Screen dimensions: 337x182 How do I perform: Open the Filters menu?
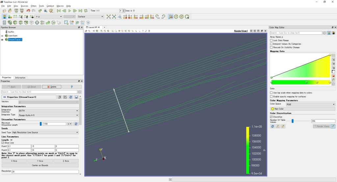click(33, 6)
